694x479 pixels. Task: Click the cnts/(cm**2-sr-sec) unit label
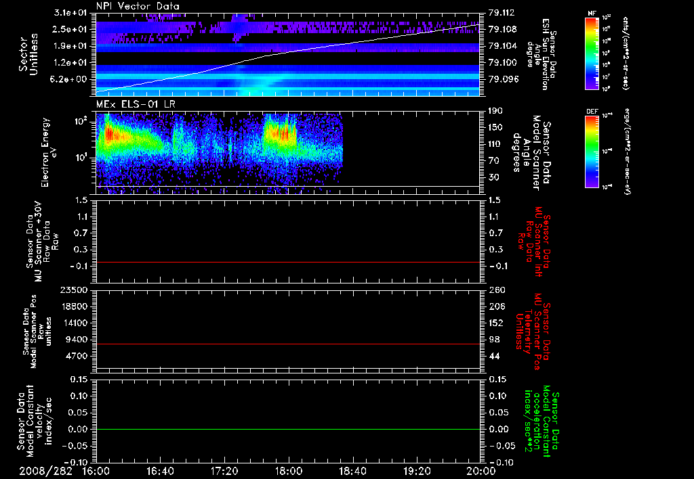point(626,53)
